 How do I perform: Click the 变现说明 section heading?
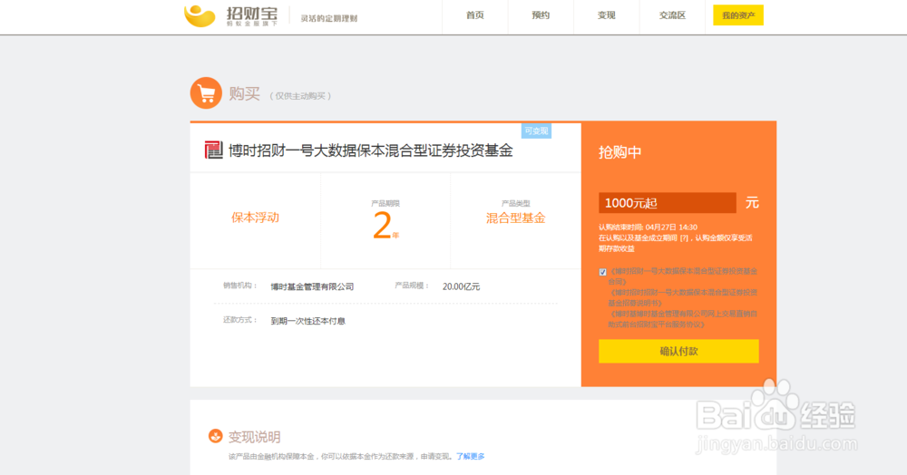(x=255, y=437)
